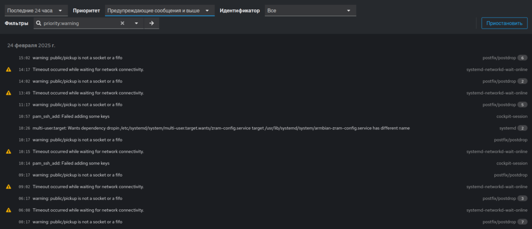This screenshot has width=532, height=229.
Task: Open the Идентификатор dropdown showing 'Все'
Action: pos(311,10)
